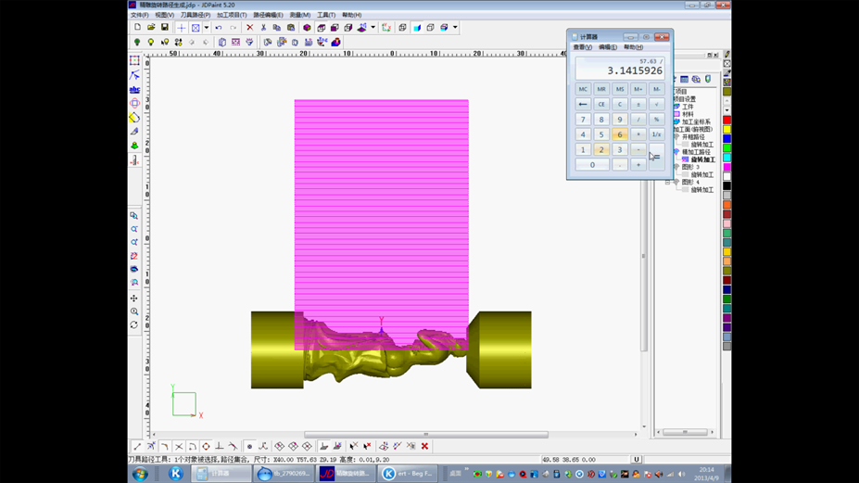Screen dimensions: 859x483
Task: Switch to 计算器 taskbar button
Action: [x=221, y=474]
